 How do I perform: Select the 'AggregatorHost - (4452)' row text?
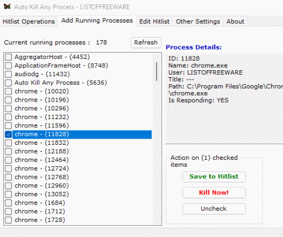click(52, 57)
